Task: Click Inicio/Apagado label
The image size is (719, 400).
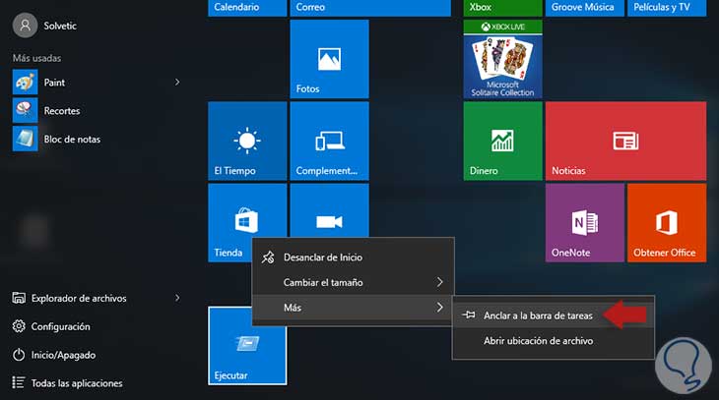Action: (x=63, y=355)
